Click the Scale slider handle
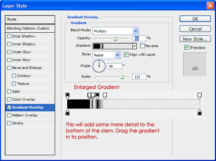This screenshot has height=161, width=216. coord(122,77)
